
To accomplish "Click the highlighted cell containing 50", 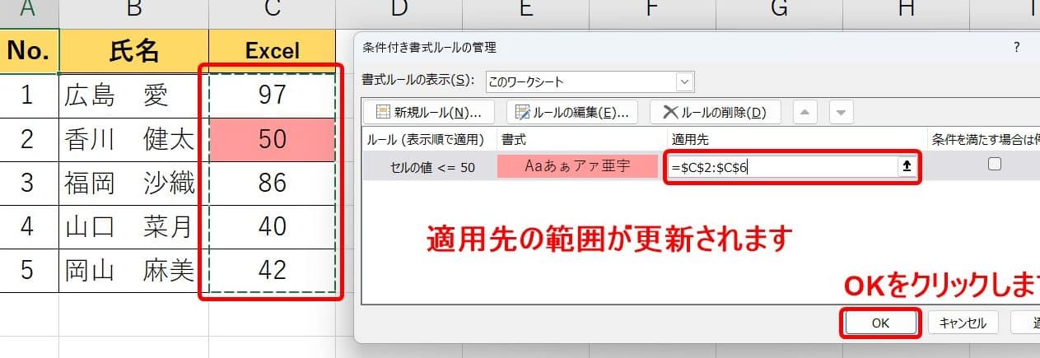I will (272, 139).
